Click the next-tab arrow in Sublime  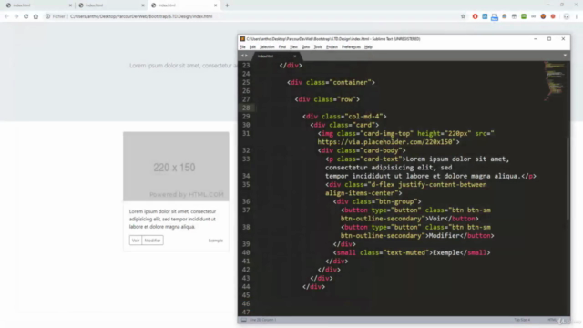click(246, 56)
